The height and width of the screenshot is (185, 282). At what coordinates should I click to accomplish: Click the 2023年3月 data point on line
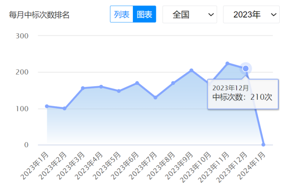click(83, 88)
